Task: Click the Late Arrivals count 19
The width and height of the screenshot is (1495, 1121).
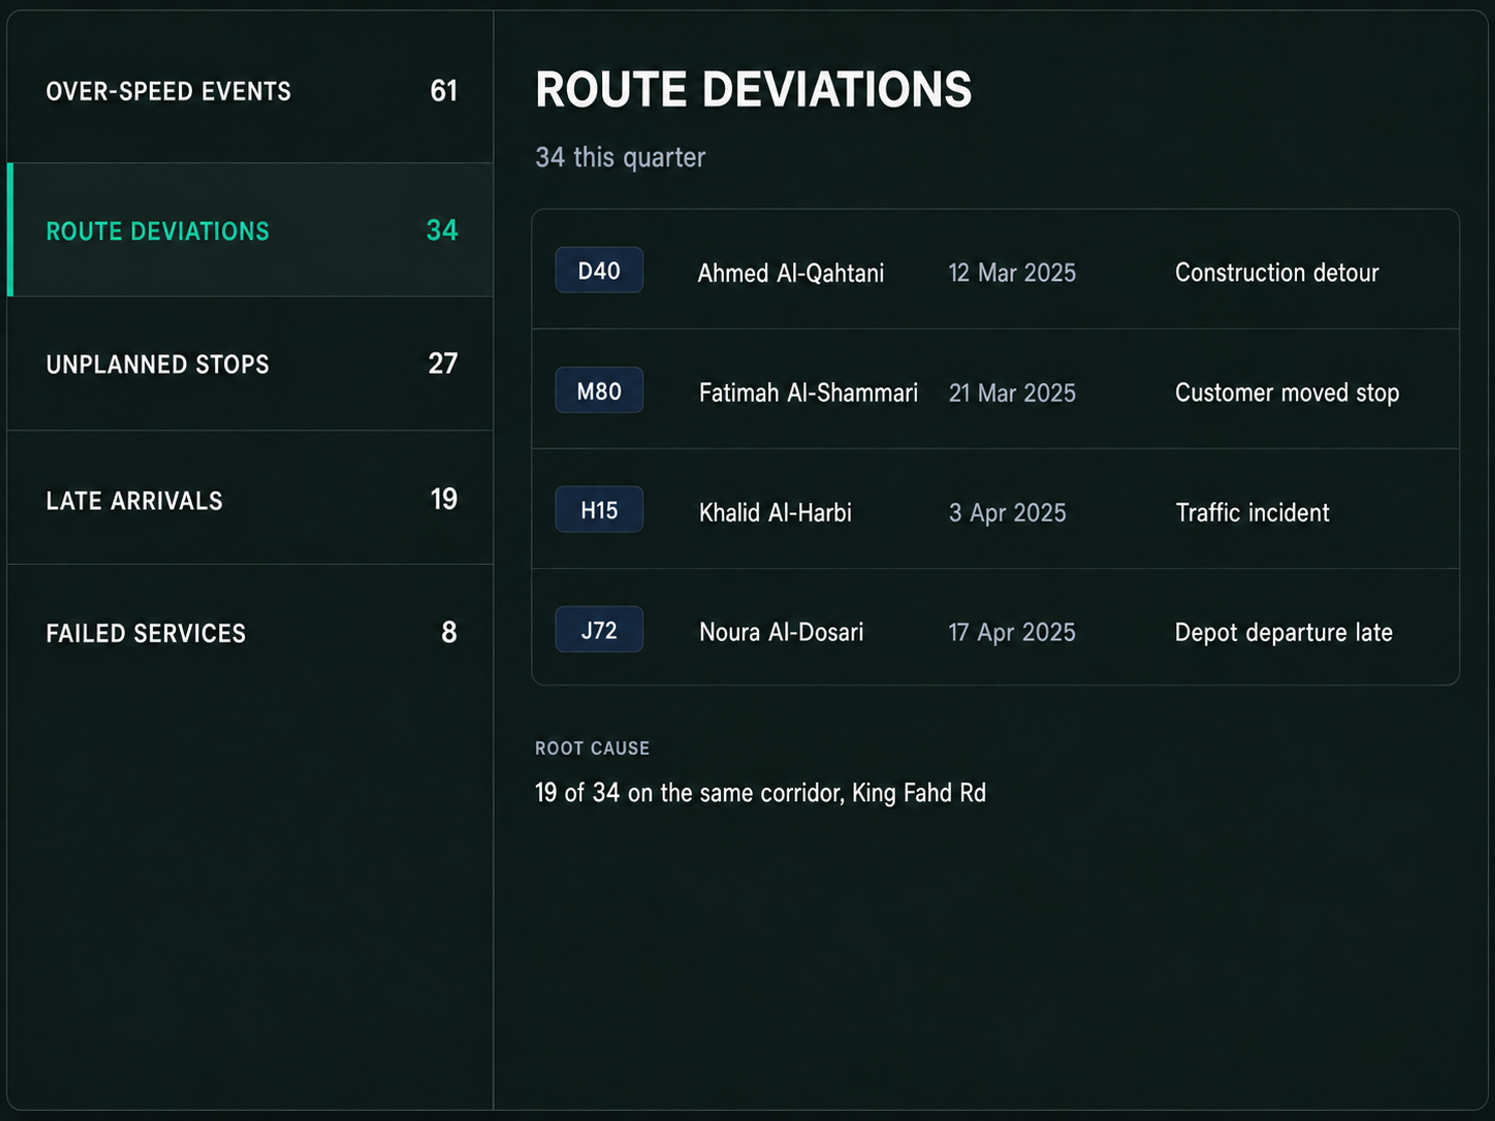Action: 443,499
